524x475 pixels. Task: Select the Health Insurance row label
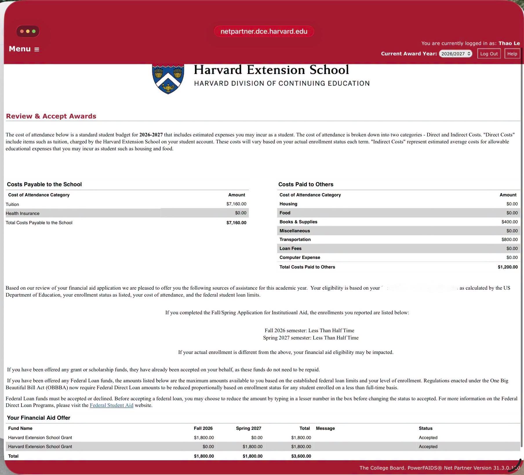(x=23, y=213)
